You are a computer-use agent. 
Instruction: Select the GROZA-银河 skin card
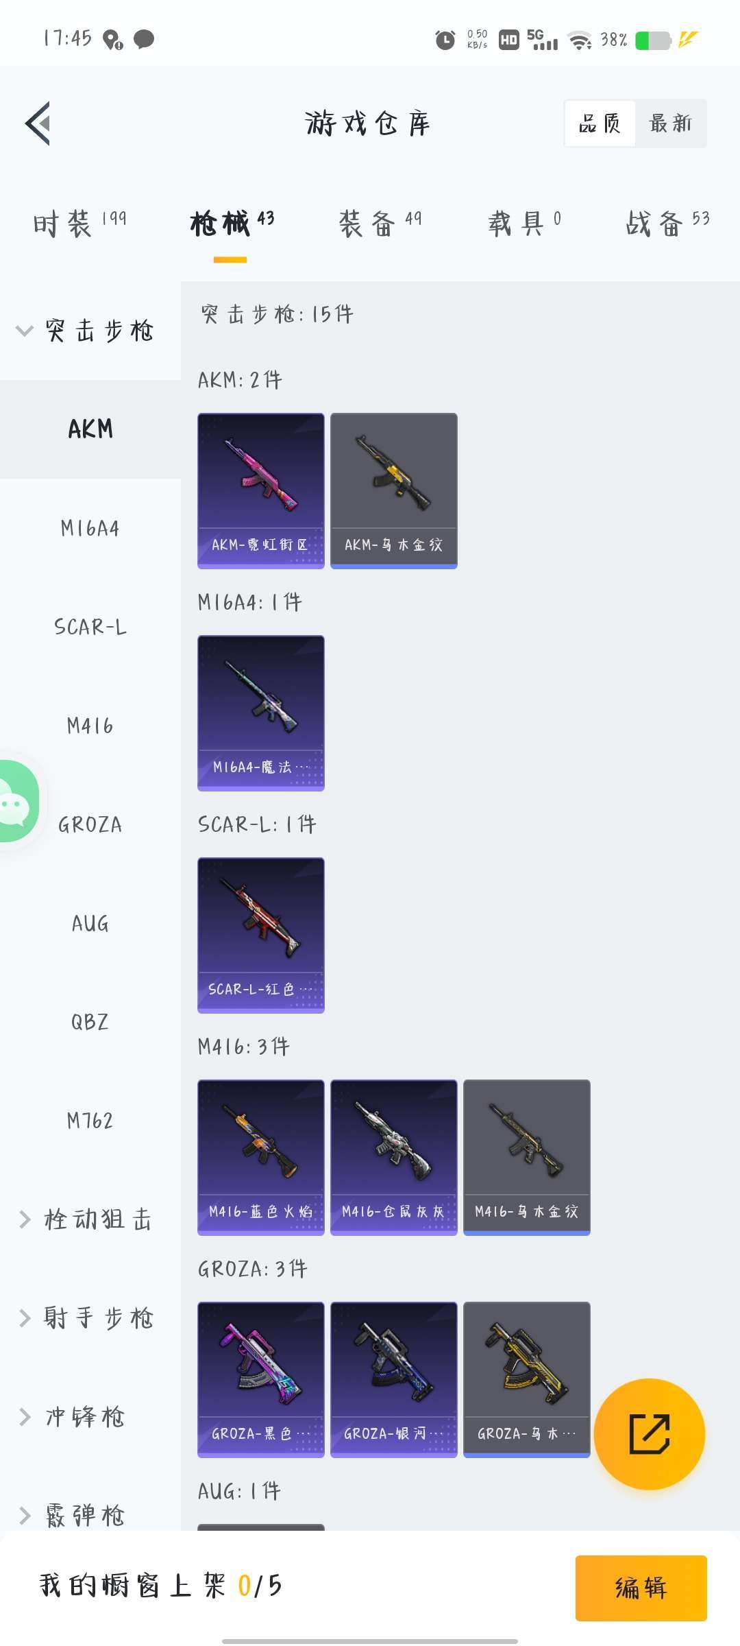coord(393,1380)
